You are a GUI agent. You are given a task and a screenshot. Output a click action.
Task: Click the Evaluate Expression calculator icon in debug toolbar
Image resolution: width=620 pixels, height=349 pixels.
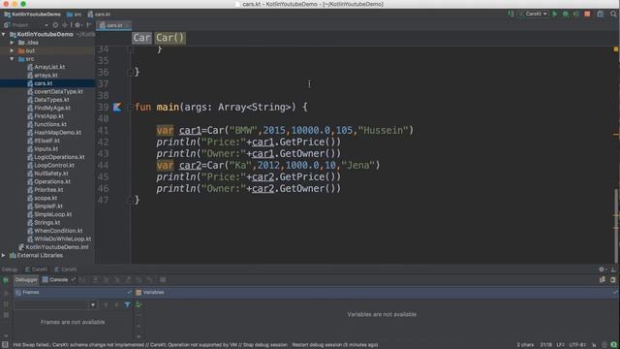(163, 280)
